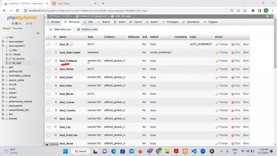
Task: Click the log out icon beside home
Action: 16,23
